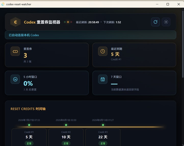
Task: Click the 3 天 后重置 text
Action: (x=30, y=89)
